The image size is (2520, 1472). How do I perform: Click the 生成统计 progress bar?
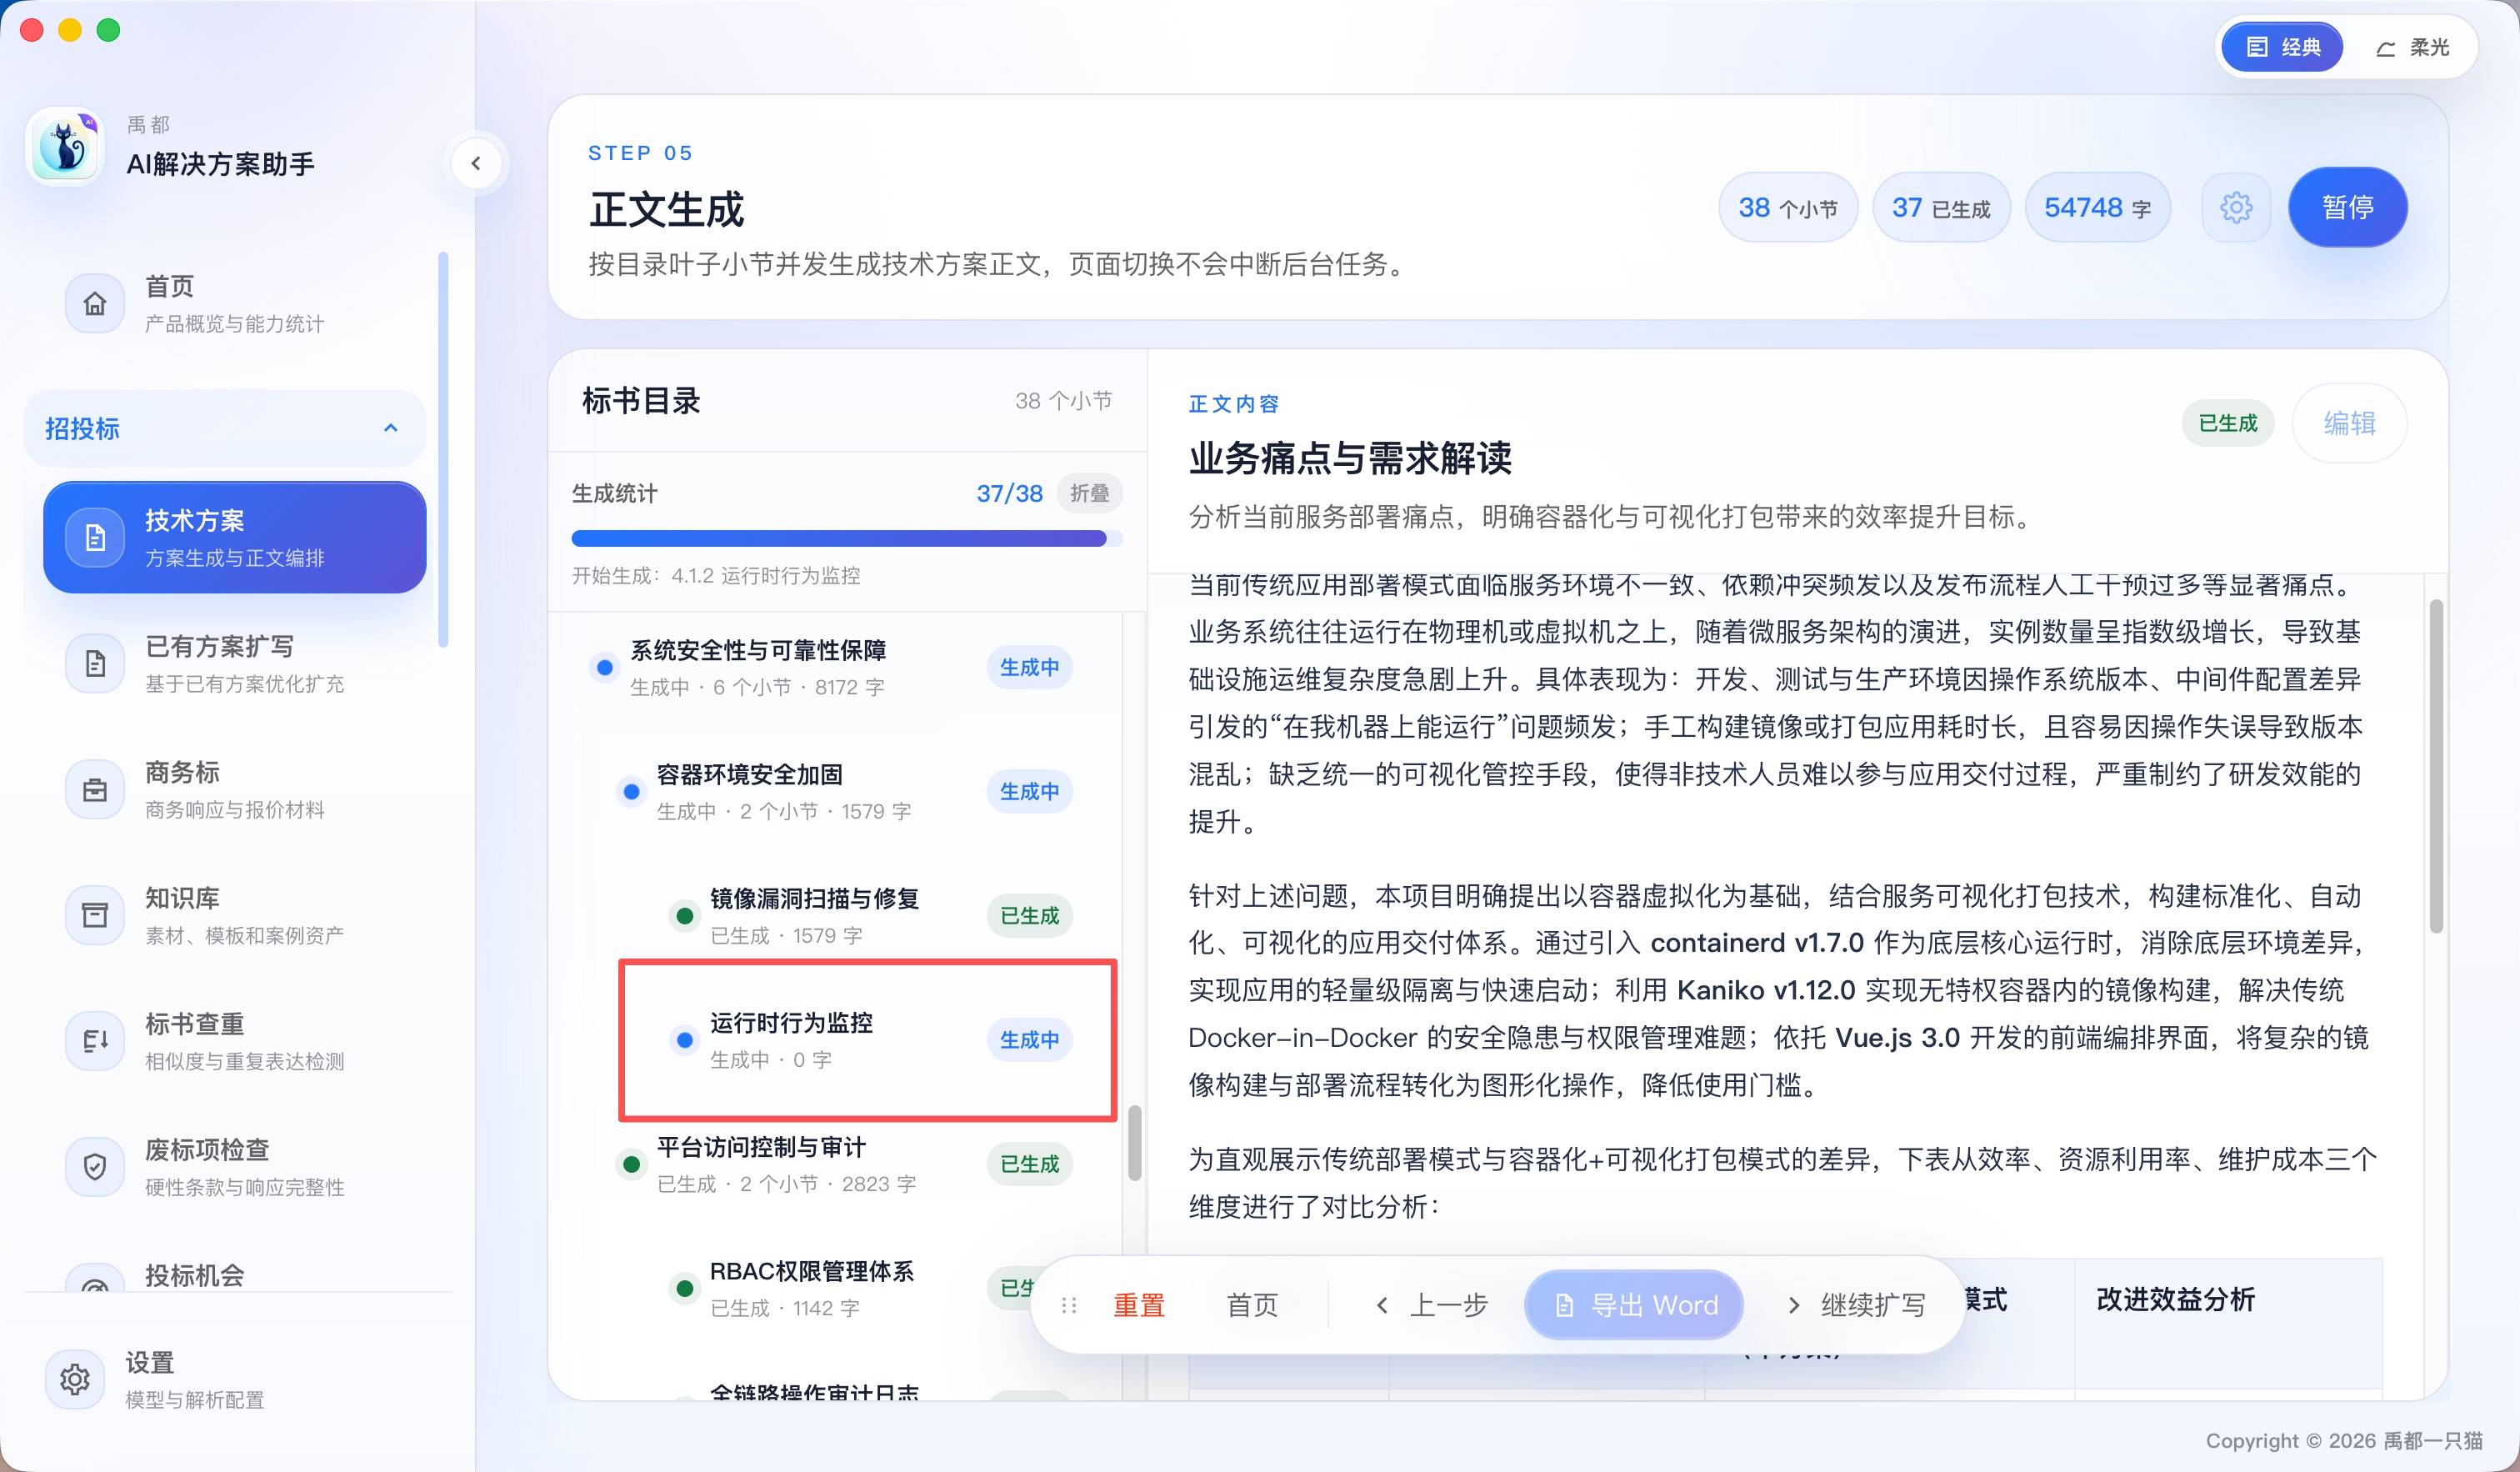846,539
